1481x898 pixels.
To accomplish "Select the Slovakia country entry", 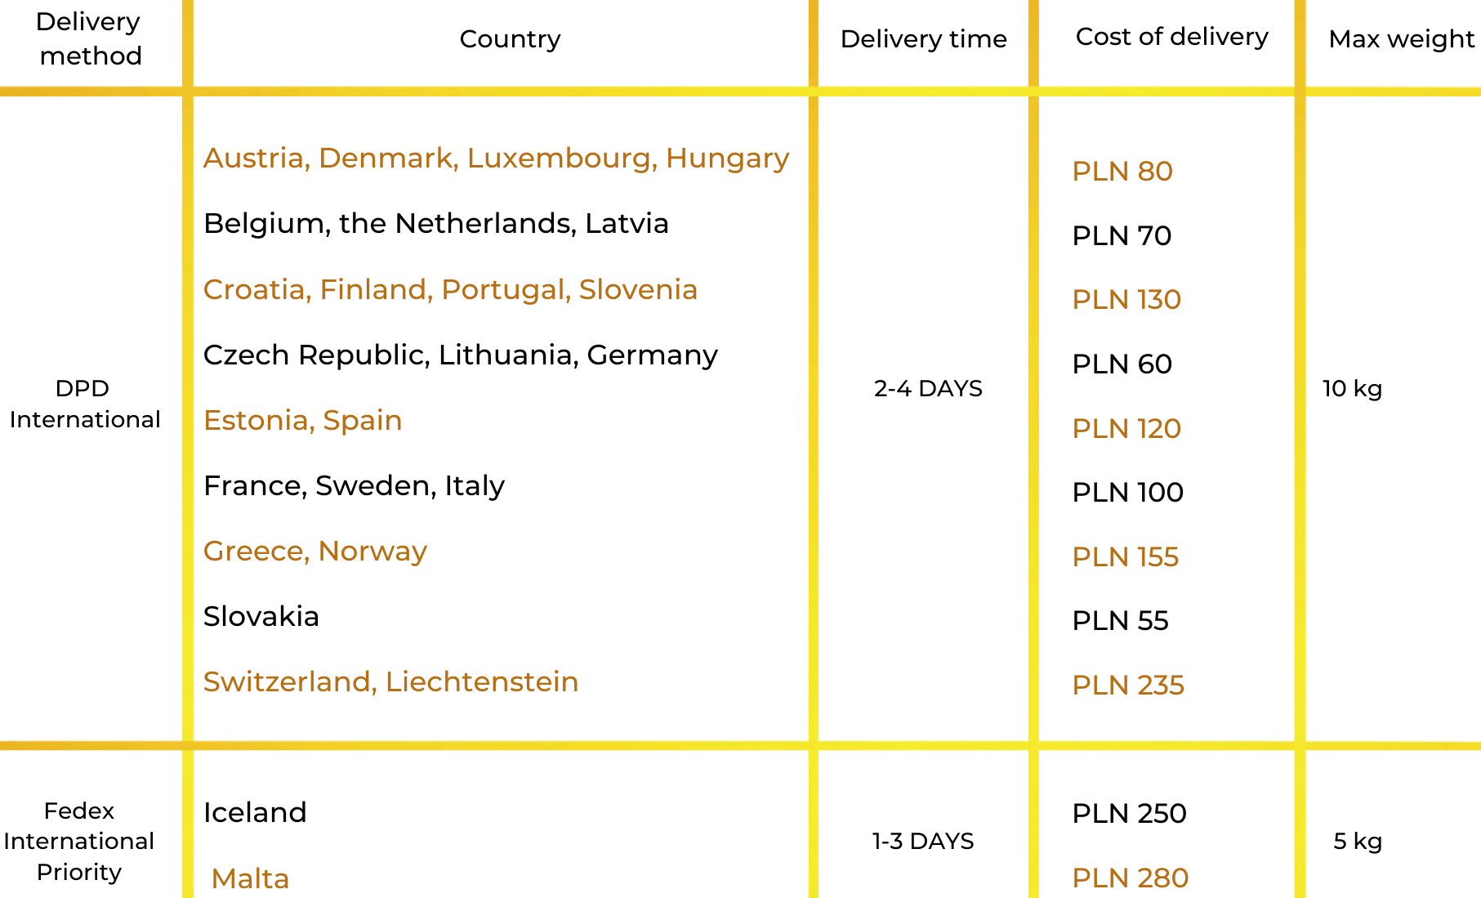I will tap(261, 616).
